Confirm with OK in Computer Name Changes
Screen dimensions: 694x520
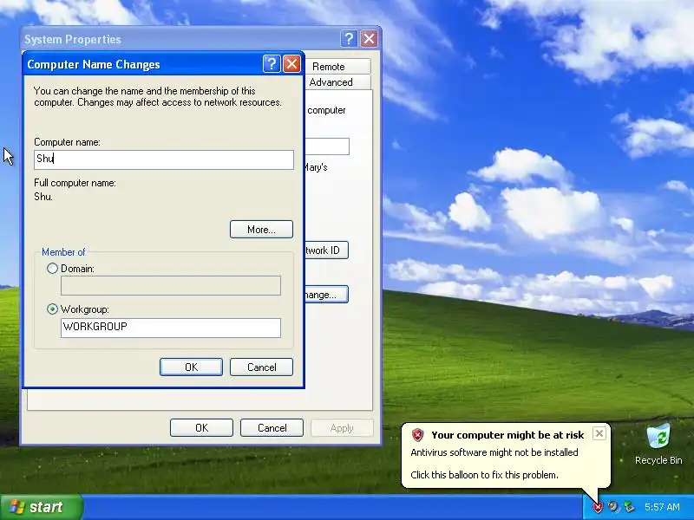point(191,367)
